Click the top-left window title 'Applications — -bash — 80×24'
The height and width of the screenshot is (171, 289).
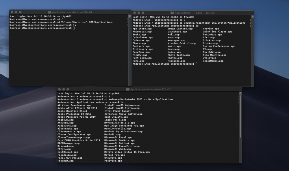pos(72,12)
